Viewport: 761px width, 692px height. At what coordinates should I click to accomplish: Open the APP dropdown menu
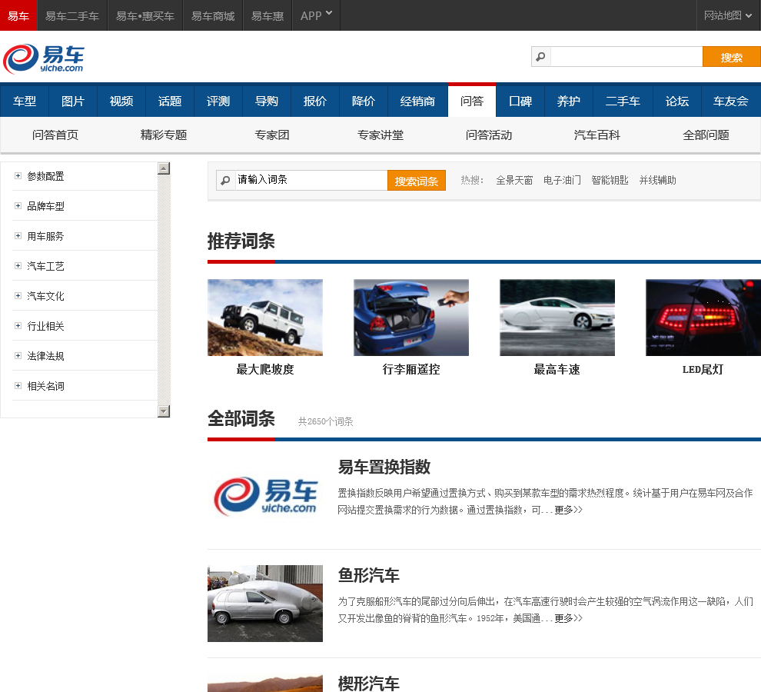316,15
